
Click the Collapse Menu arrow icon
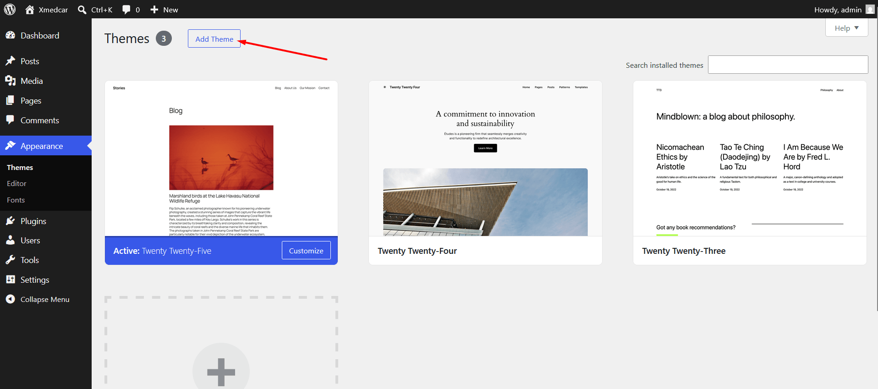11,299
